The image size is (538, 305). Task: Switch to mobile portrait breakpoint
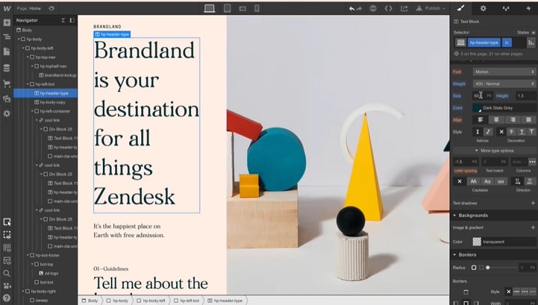pos(257,8)
